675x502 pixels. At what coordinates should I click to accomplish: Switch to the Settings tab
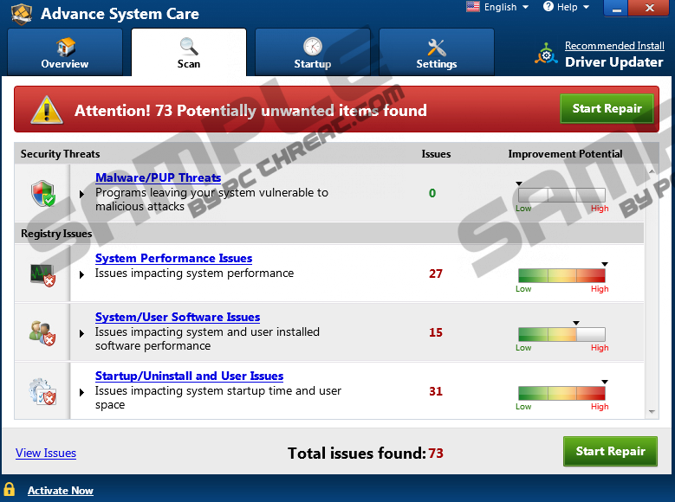tap(437, 52)
